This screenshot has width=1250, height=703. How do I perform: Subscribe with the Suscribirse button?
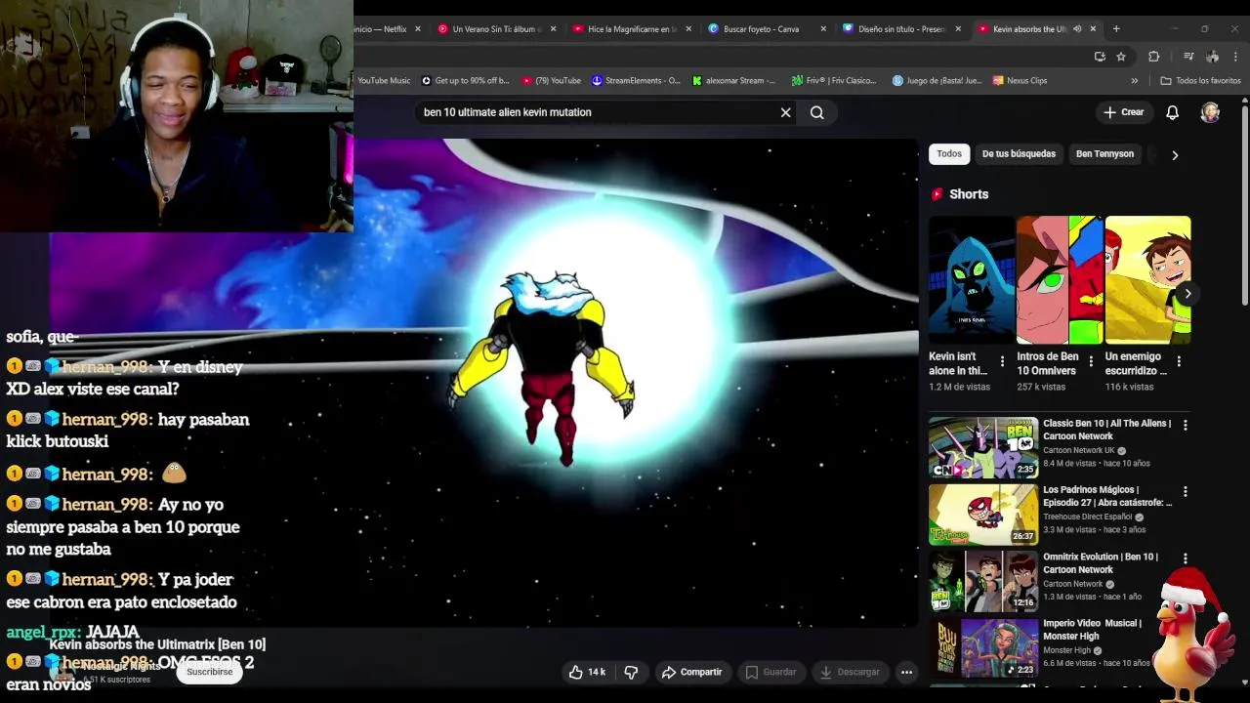pos(210,672)
